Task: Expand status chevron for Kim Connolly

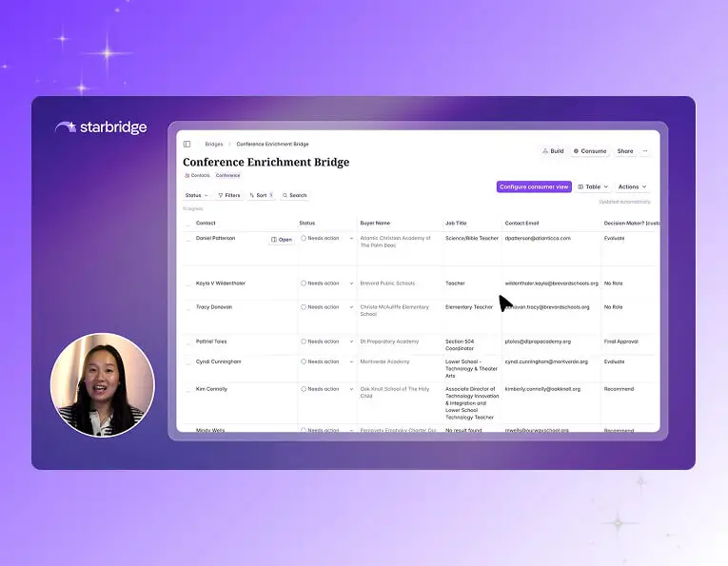Action: point(351,389)
